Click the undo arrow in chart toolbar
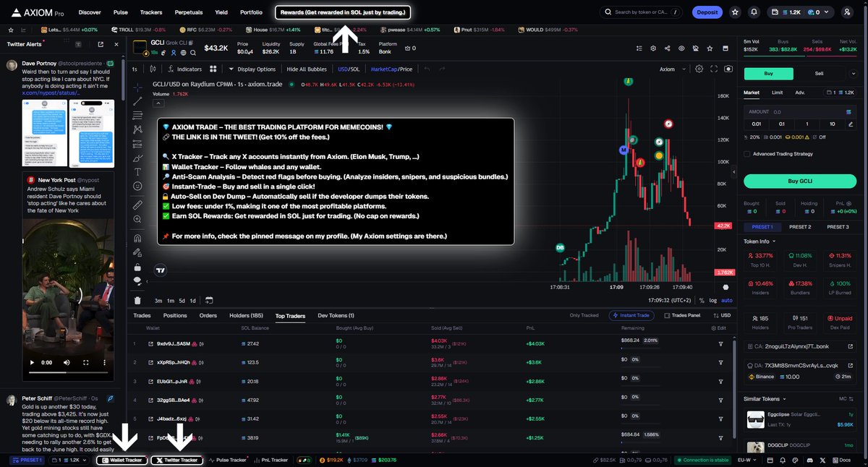Screen dimensions: 868x467 [427, 69]
